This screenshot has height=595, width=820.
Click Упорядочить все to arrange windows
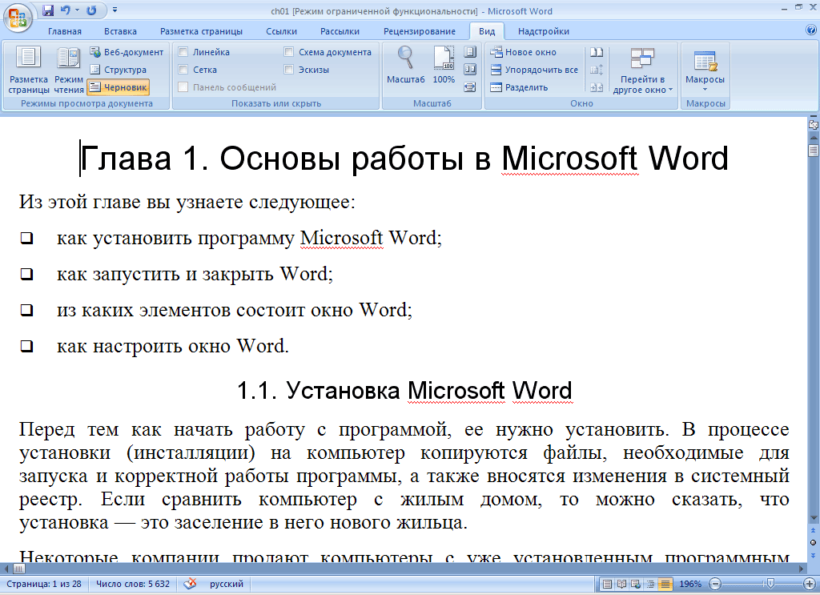tap(534, 70)
